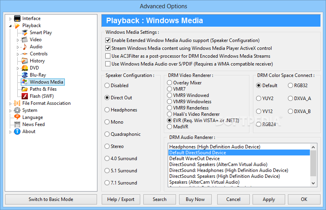Choose MadVR as DRM video renderer

click(169, 127)
